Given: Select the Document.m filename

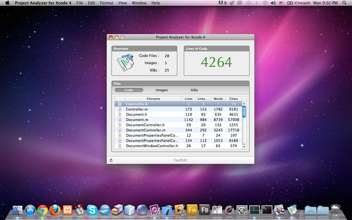Looking at the screenshot, I should (137, 120).
